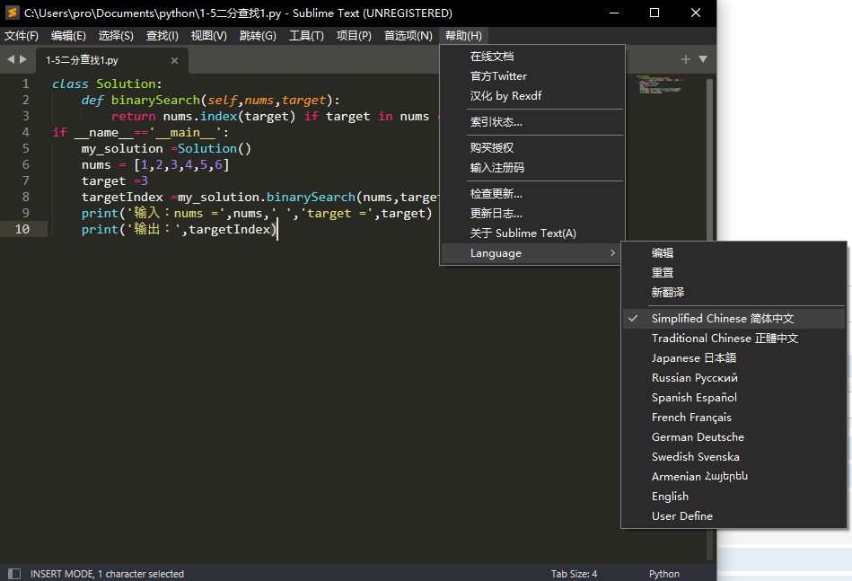
Task: Expand the Language submenu arrow
Action: (612, 252)
